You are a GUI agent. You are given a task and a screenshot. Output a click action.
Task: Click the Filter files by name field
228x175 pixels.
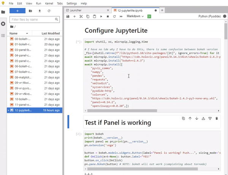[35, 19]
